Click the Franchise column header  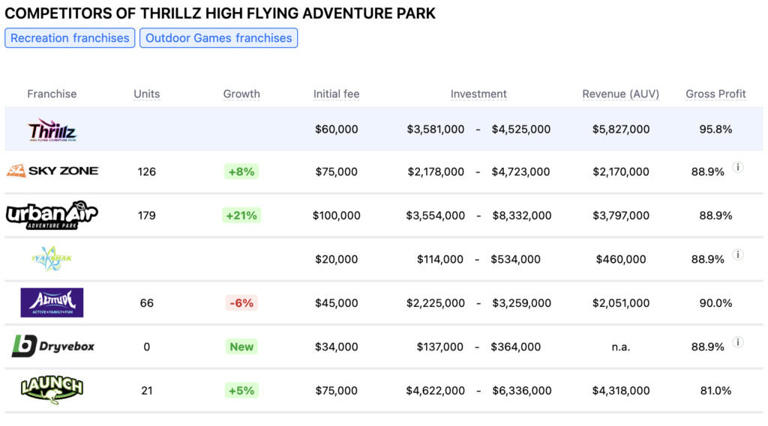tap(52, 94)
